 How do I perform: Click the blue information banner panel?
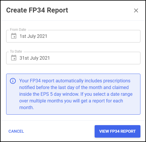73,94
